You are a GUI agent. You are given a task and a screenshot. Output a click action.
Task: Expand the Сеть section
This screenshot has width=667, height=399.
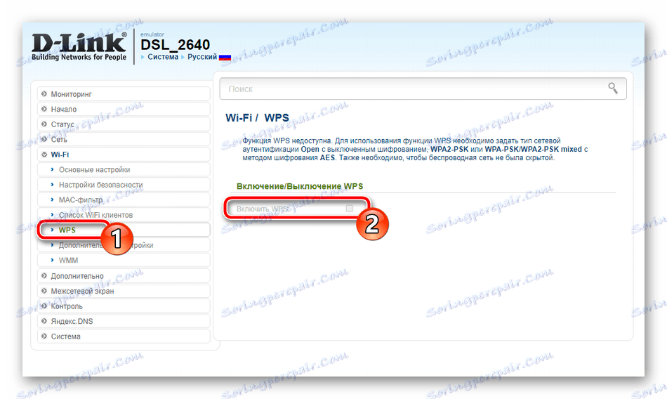point(124,139)
